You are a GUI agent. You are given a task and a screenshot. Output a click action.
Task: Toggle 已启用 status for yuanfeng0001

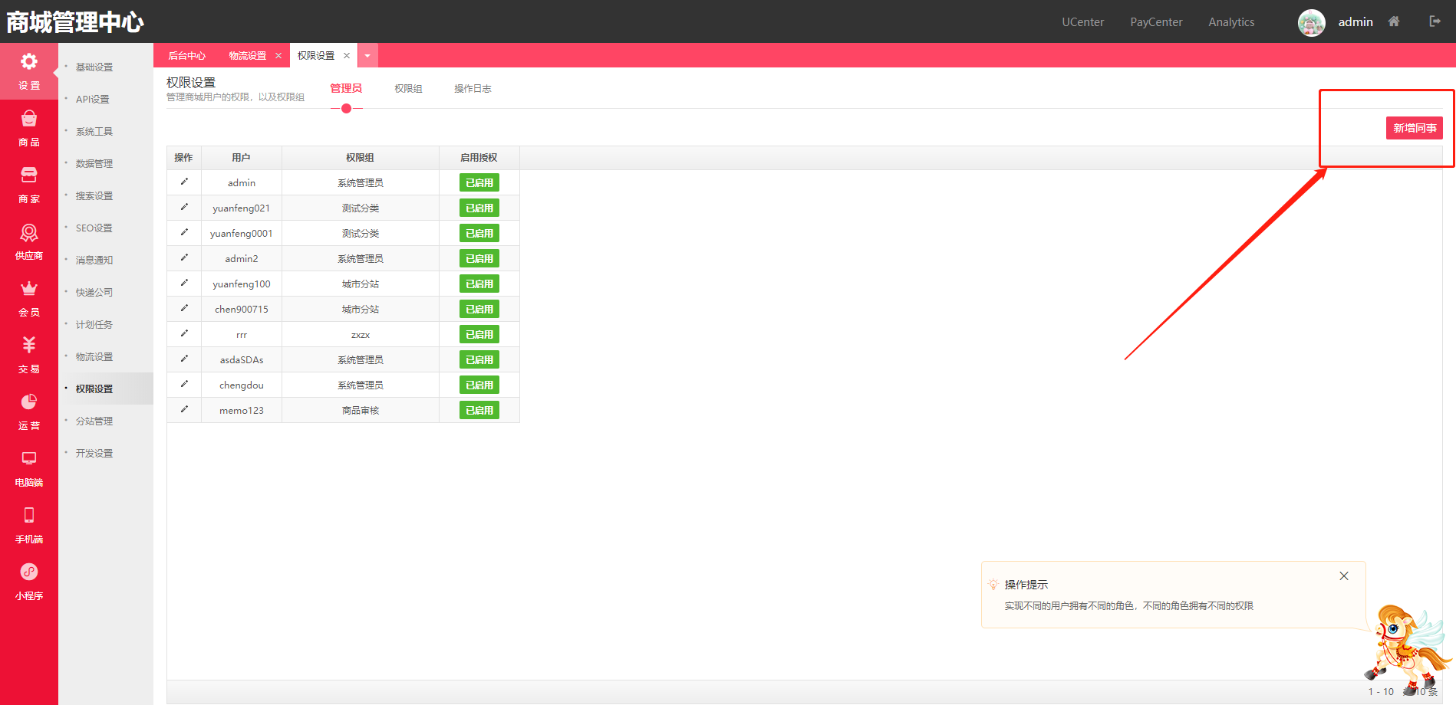click(479, 233)
